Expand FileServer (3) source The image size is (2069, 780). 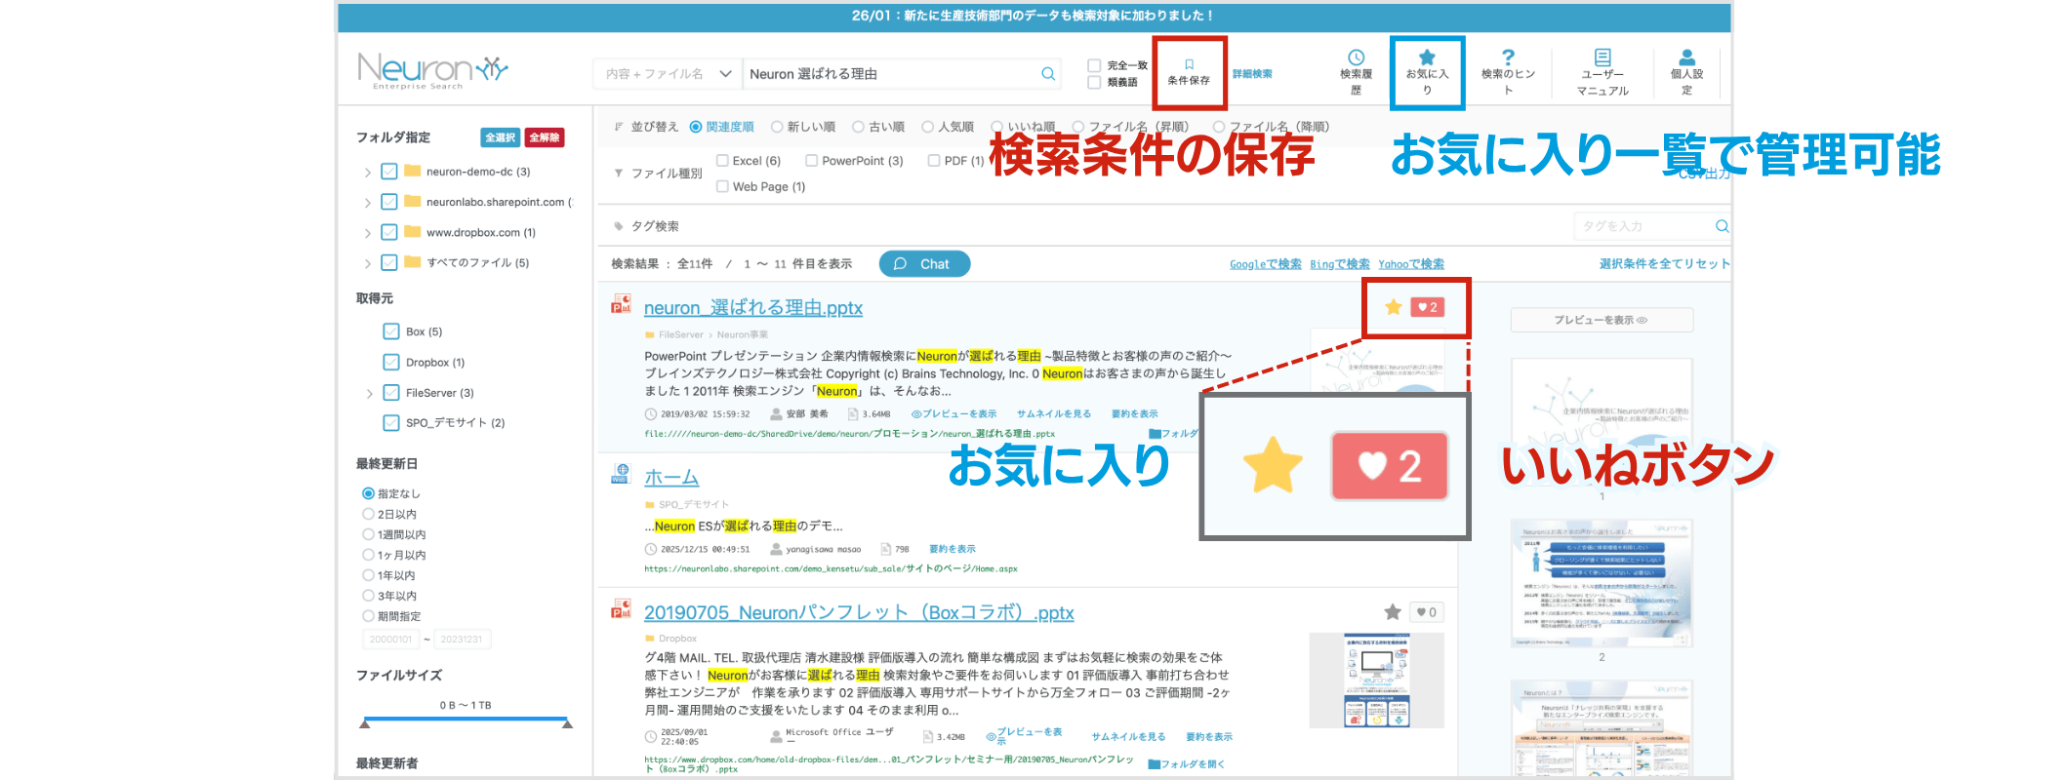point(370,394)
